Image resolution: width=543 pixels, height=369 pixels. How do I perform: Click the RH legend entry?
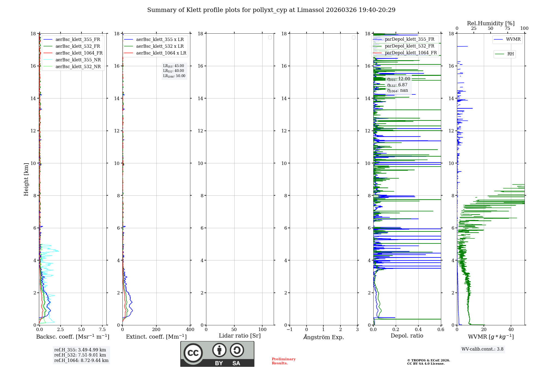coord(510,54)
